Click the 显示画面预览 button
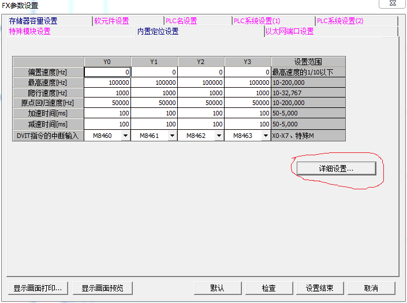Screen dimensions: 407x303 point(102,288)
